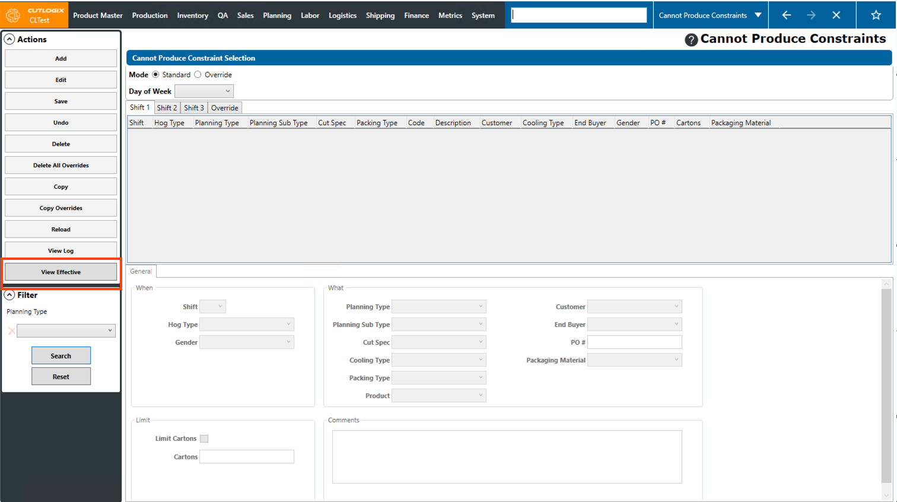The image size is (897, 502).
Task: Expand the Cannot Produce Constraints screen dropdown
Action: click(x=758, y=15)
